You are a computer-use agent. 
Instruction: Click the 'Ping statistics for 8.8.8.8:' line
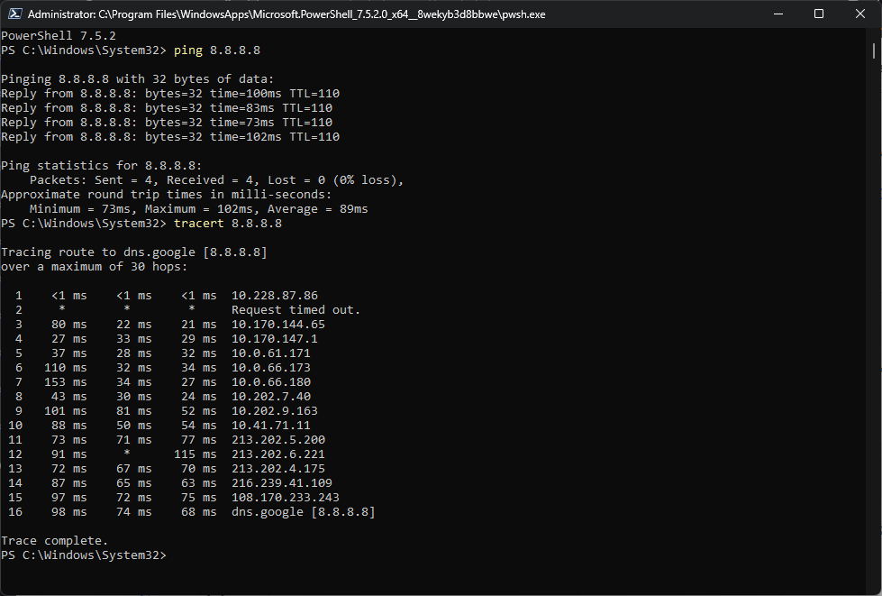coord(101,166)
